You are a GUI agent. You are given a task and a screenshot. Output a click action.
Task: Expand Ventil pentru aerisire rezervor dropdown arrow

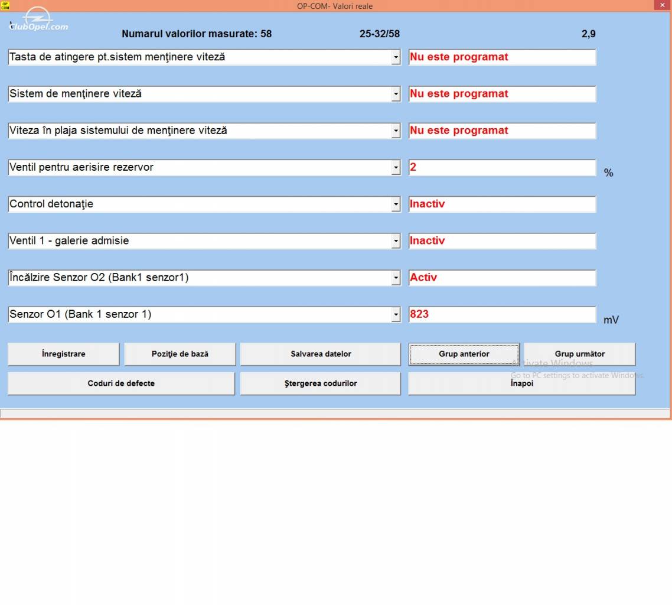[x=396, y=168]
